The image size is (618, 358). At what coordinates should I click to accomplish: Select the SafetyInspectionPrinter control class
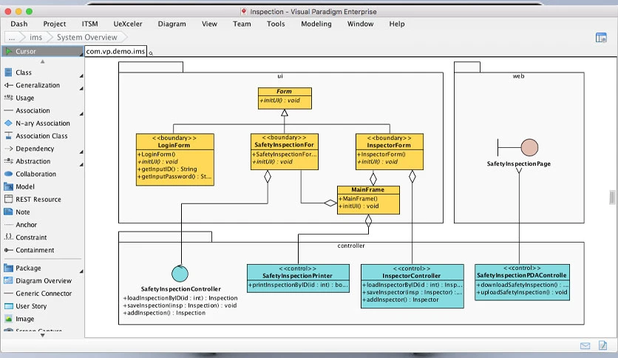tap(298, 278)
